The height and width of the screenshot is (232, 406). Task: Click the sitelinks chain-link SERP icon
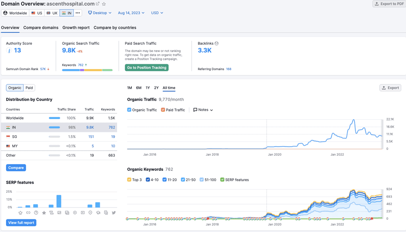click(28, 213)
